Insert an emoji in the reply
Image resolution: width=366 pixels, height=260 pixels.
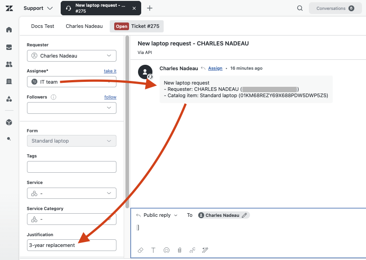pos(166,250)
